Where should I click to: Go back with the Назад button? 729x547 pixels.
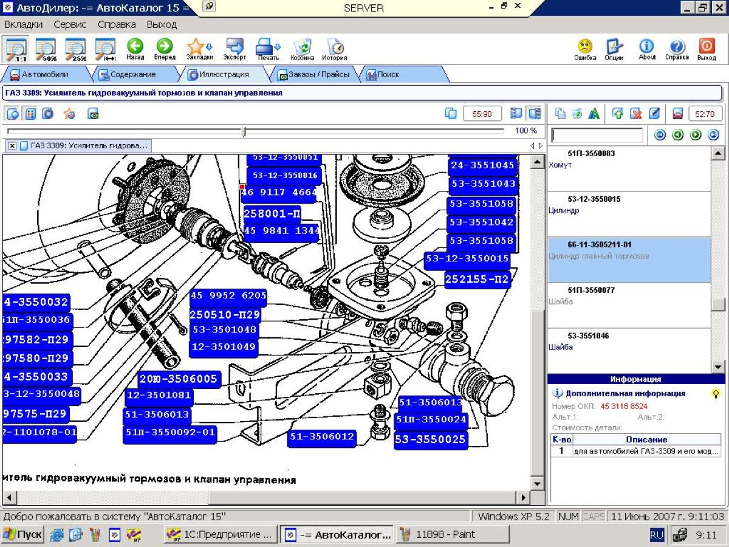[135, 49]
